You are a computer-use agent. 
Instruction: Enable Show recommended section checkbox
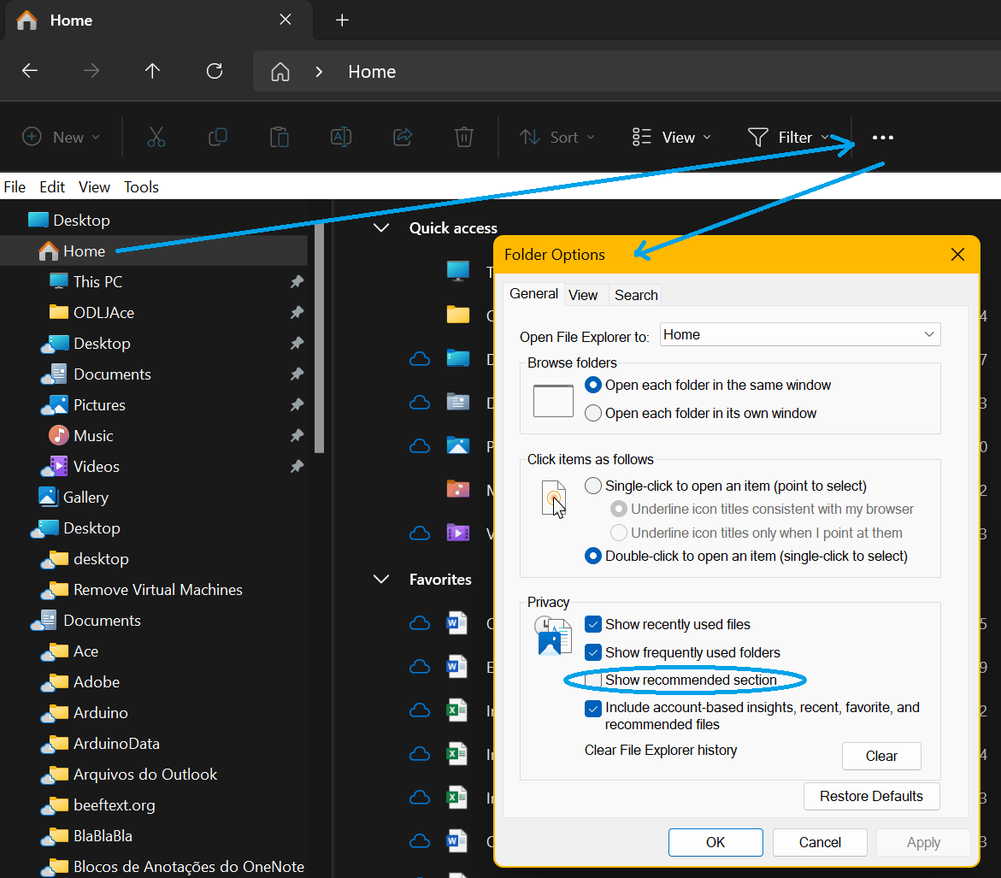[593, 681]
